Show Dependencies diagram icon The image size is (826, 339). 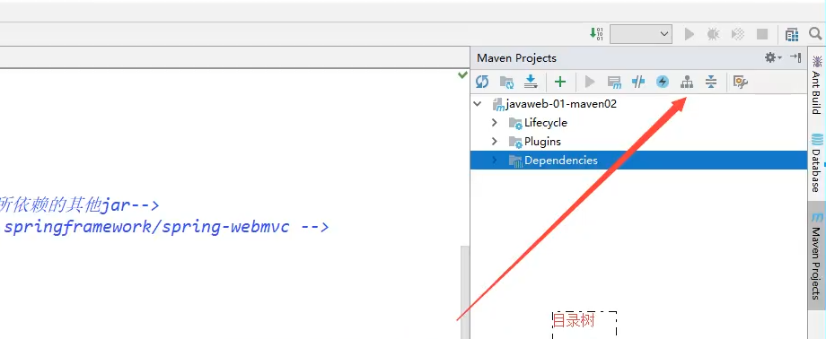point(687,82)
